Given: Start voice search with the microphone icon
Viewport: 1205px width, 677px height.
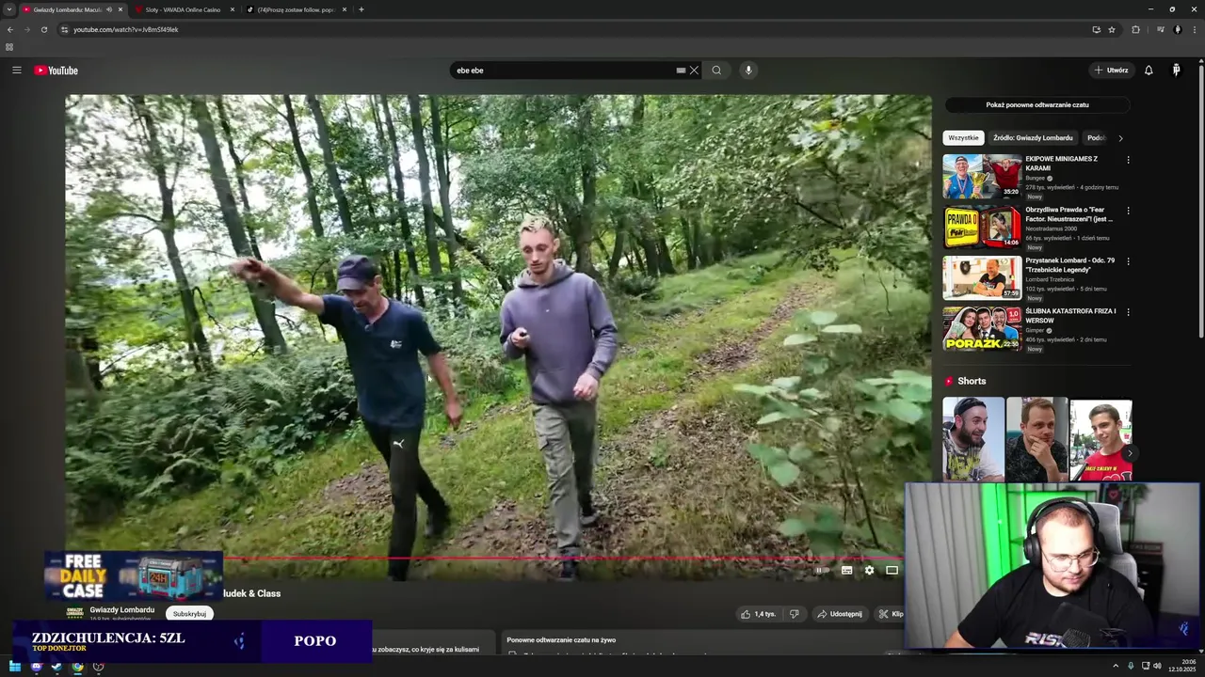Looking at the screenshot, I should tap(748, 71).
